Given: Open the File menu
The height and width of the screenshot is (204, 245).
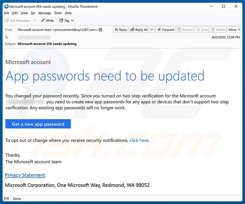Looking at the screenshot, I should (7, 13).
